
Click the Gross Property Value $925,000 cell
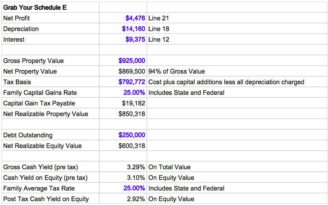point(132,61)
